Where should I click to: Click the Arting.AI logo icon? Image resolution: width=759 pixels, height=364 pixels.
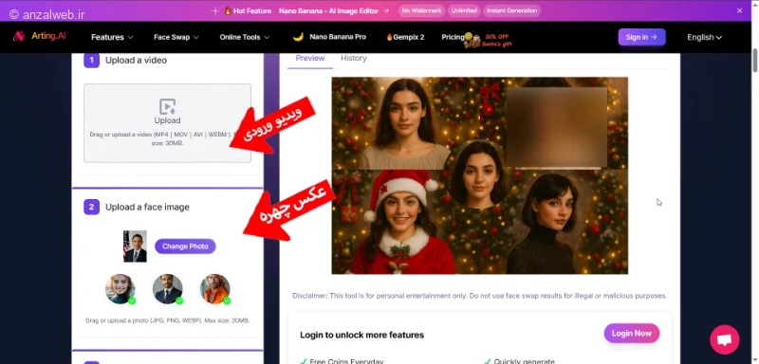click(19, 36)
